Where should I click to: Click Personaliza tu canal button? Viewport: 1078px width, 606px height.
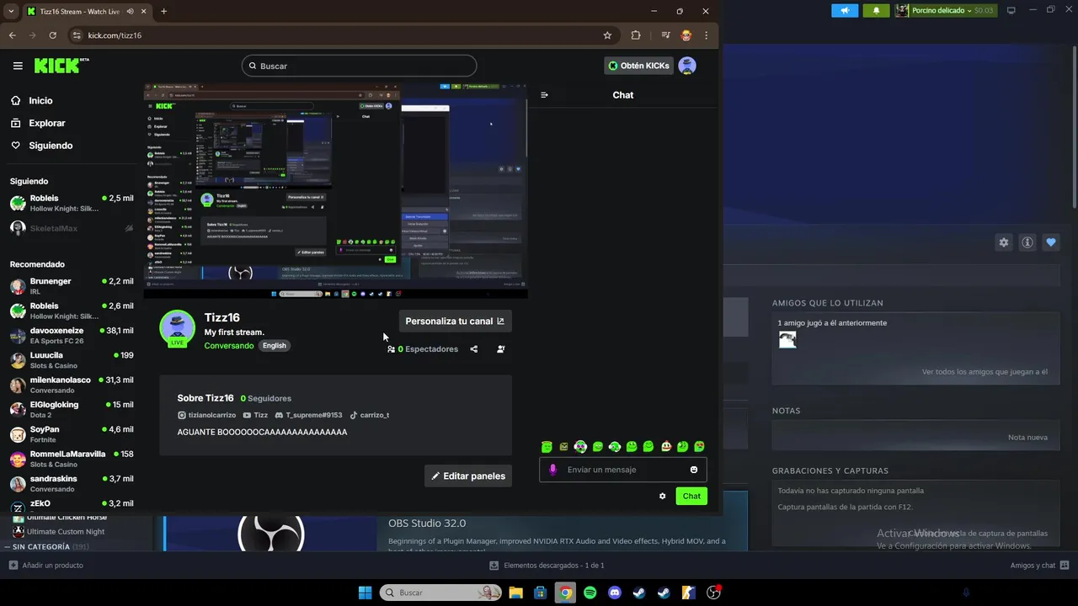point(455,321)
